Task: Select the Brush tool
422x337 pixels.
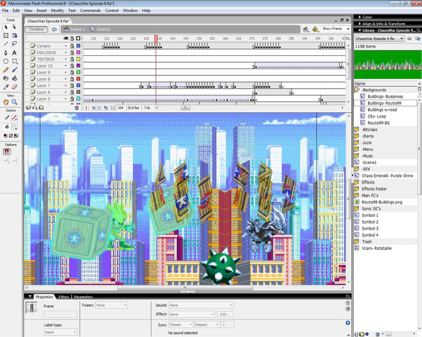Action: coord(14,70)
